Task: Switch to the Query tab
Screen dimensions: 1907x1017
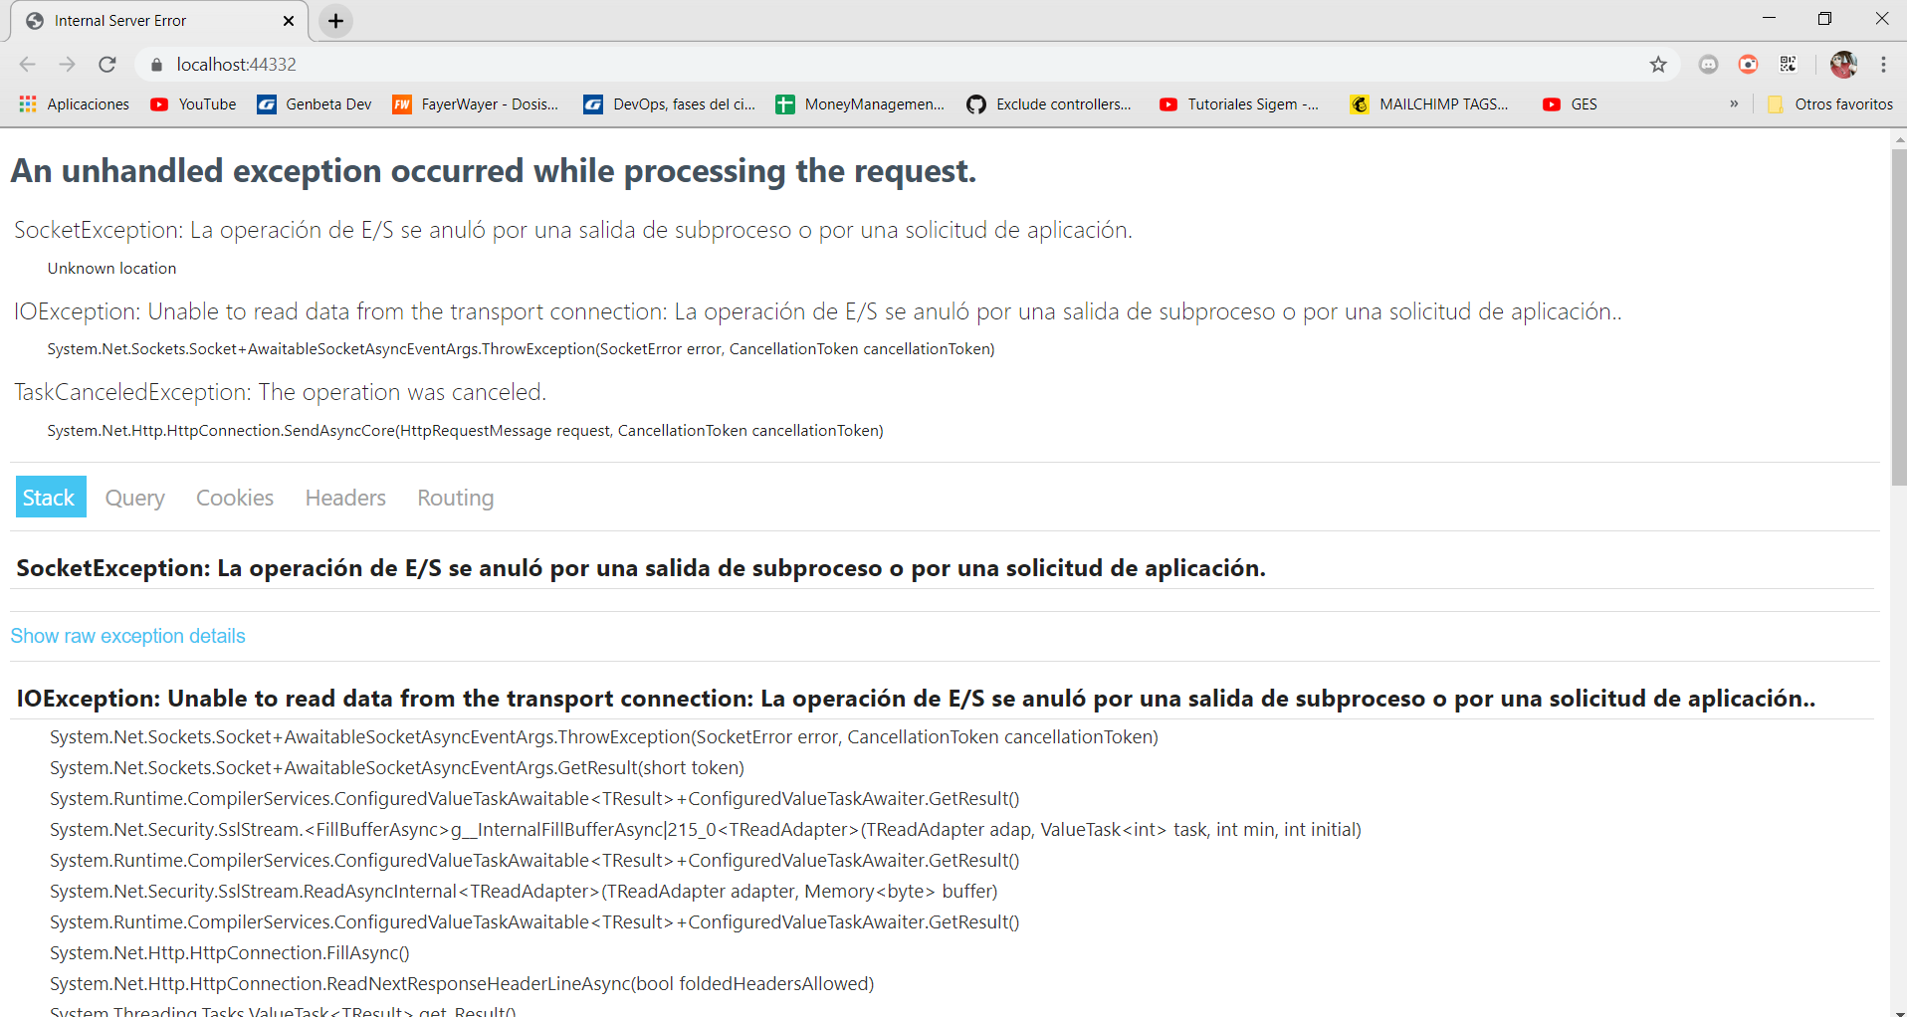Action: tap(135, 498)
